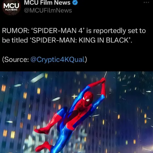Click the blue verified badge

click(x=75, y=3)
